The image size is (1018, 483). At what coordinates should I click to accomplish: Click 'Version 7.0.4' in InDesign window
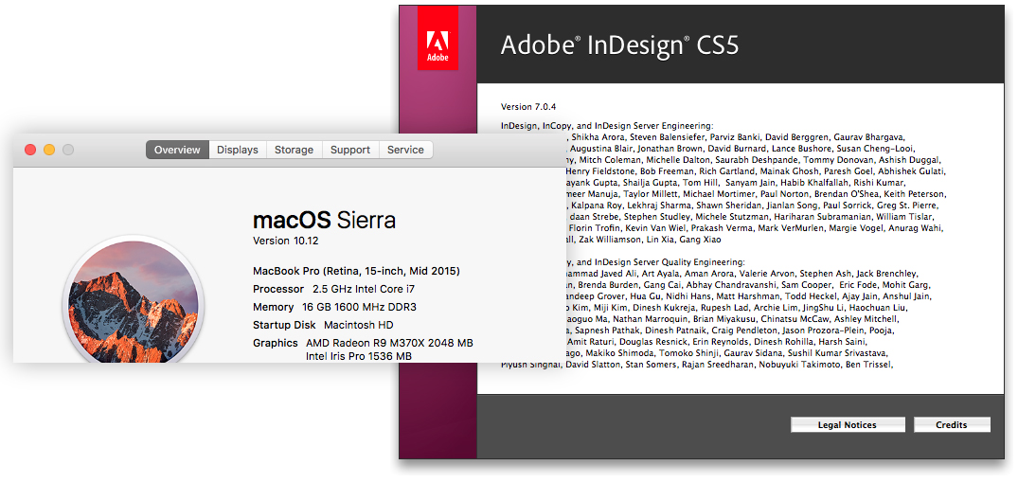pyautogui.click(x=529, y=106)
